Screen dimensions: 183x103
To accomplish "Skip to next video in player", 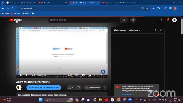I will 27,75.
